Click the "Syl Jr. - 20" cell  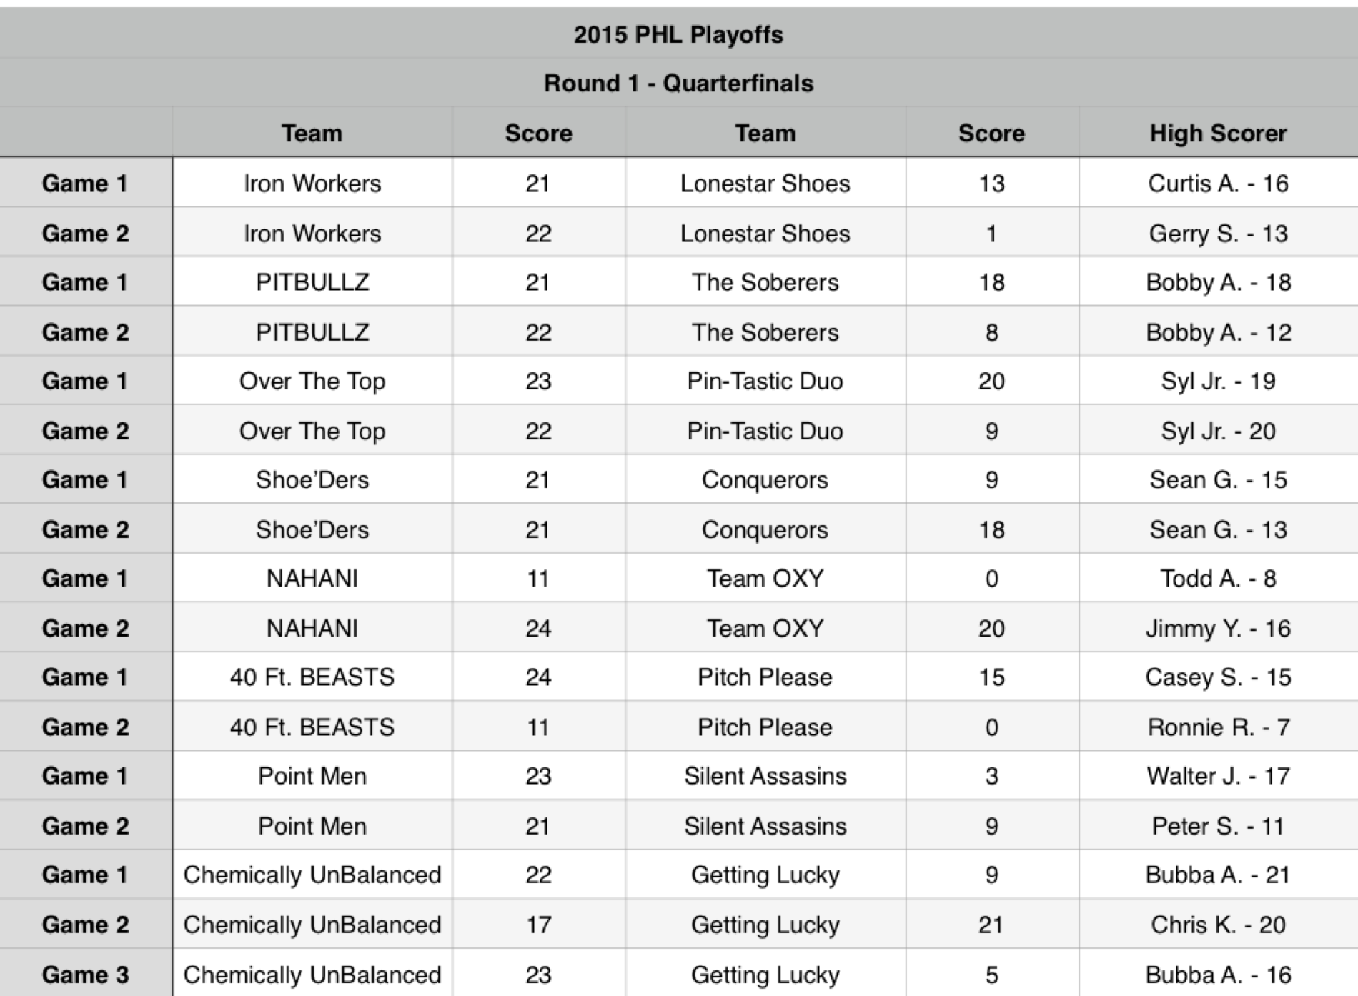pyautogui.click(x=1218, y=431)
